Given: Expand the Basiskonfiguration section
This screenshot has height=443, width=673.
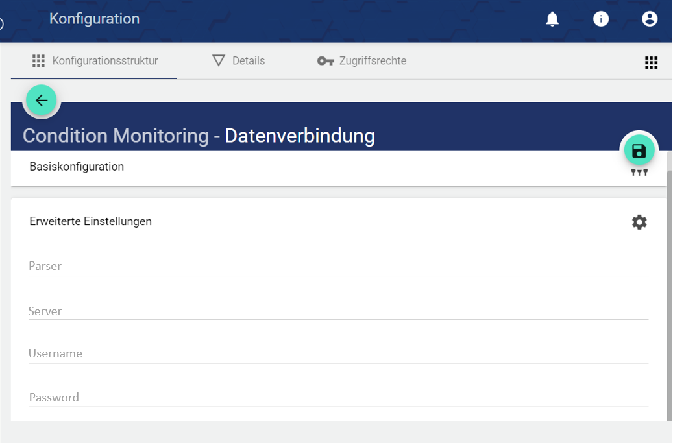Looking at the screenshot, I should pyautogui.click(x=77, y=167).
